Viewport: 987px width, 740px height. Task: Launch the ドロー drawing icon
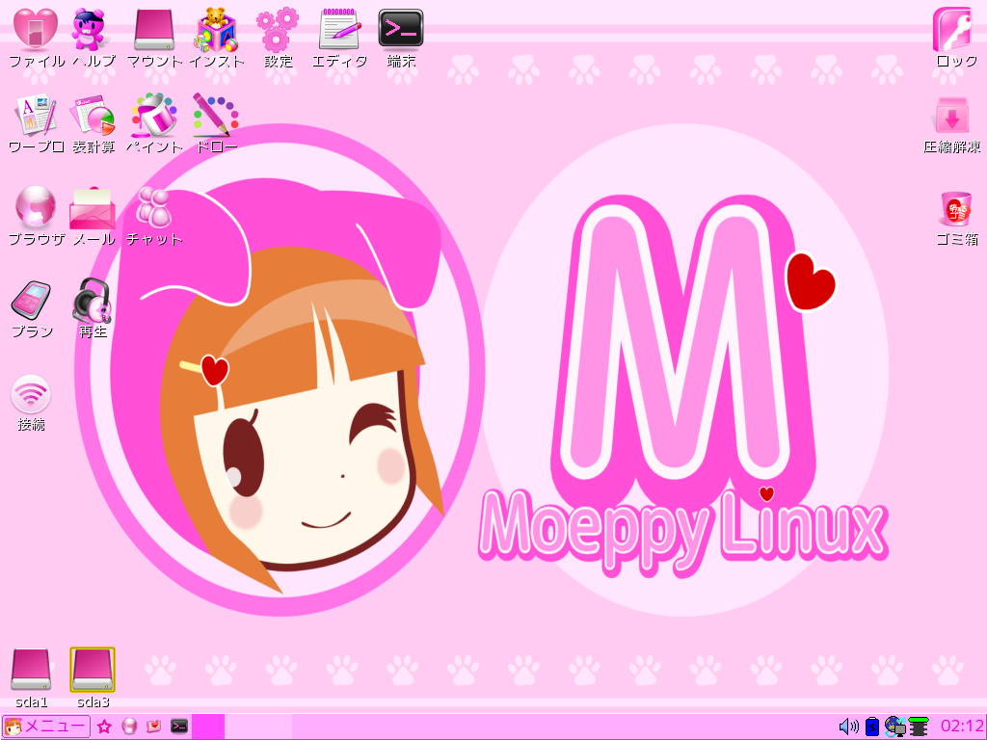click(x=215, y=116)
